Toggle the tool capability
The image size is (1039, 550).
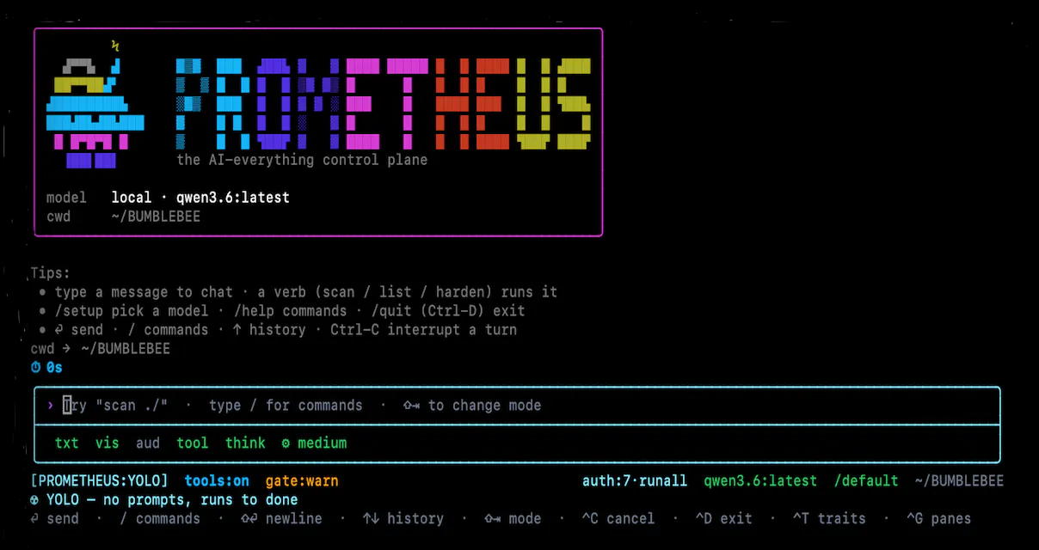coord(192,443)
